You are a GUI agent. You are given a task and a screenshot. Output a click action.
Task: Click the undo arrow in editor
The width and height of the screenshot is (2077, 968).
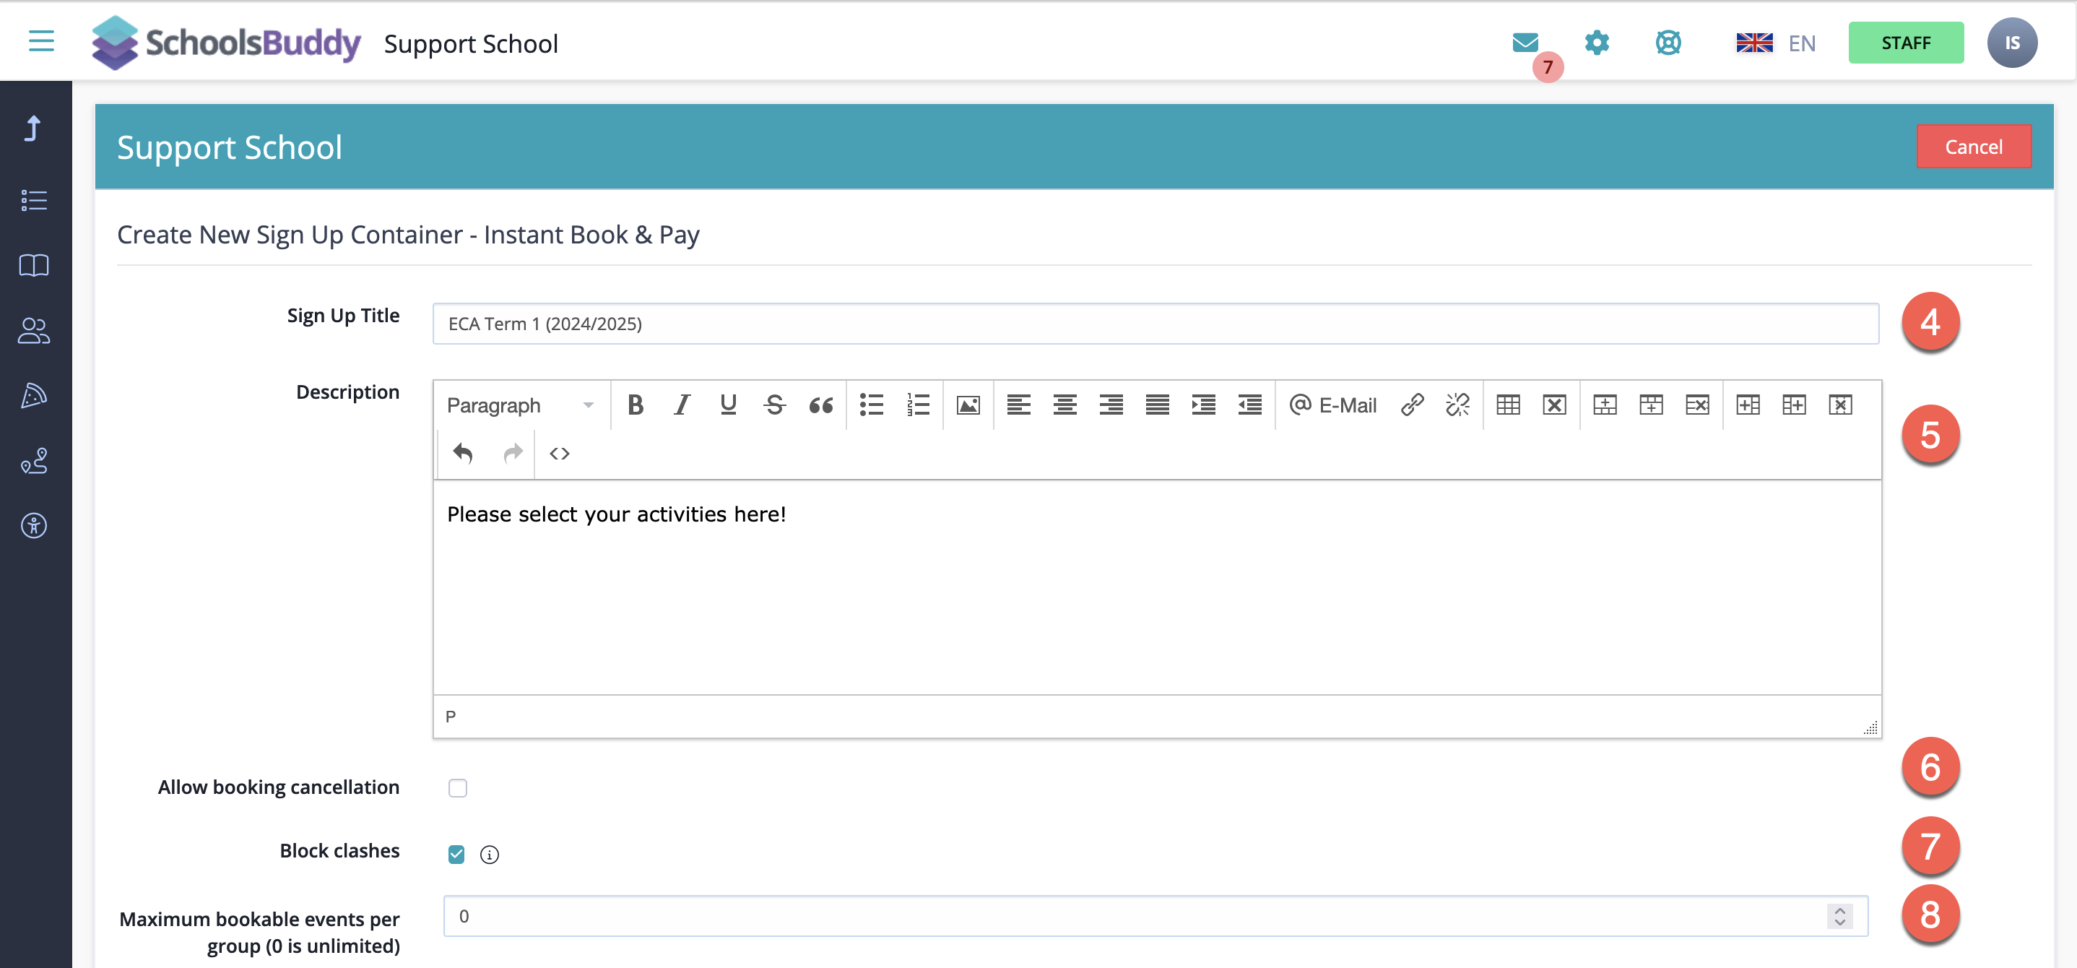[463, 454]
